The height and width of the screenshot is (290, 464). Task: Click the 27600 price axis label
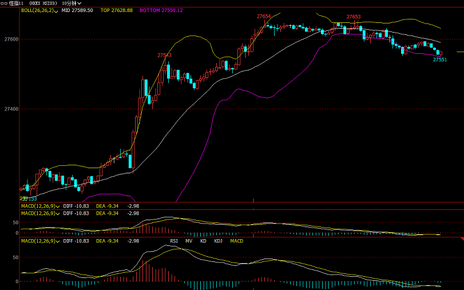(x=11, y=39)
